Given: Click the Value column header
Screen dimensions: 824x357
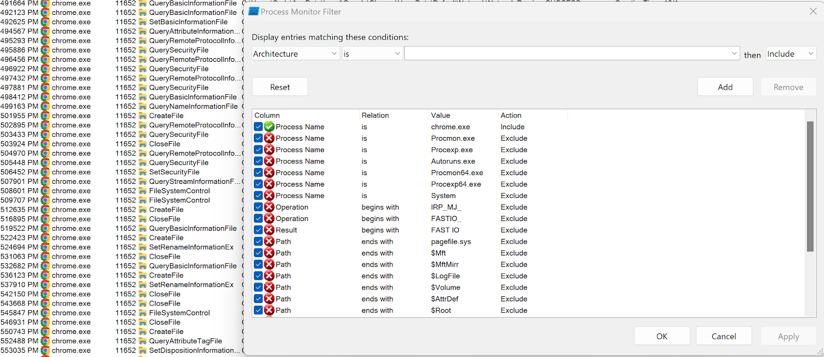Looking at the screenshot, I should coord(441,115).
